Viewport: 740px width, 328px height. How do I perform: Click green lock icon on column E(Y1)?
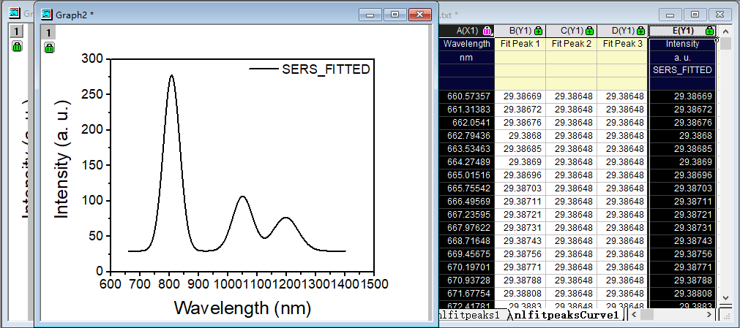click(x=709, y=31)
